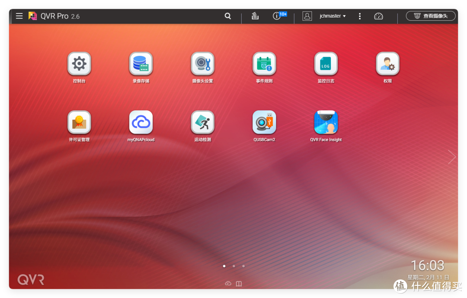Open the 运动检测 motion detection app
The width and height of the screenshot is (467, 298).
coord(202,122)
